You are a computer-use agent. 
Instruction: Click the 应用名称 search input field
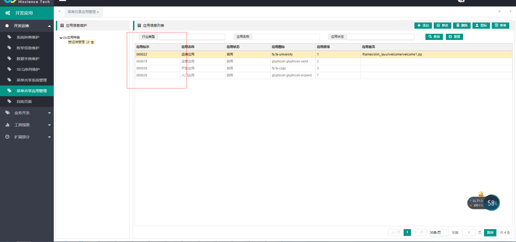(286, 37)
